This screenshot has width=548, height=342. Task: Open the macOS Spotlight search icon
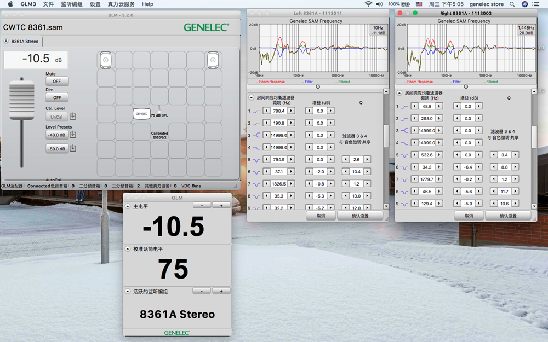[512, 4]
